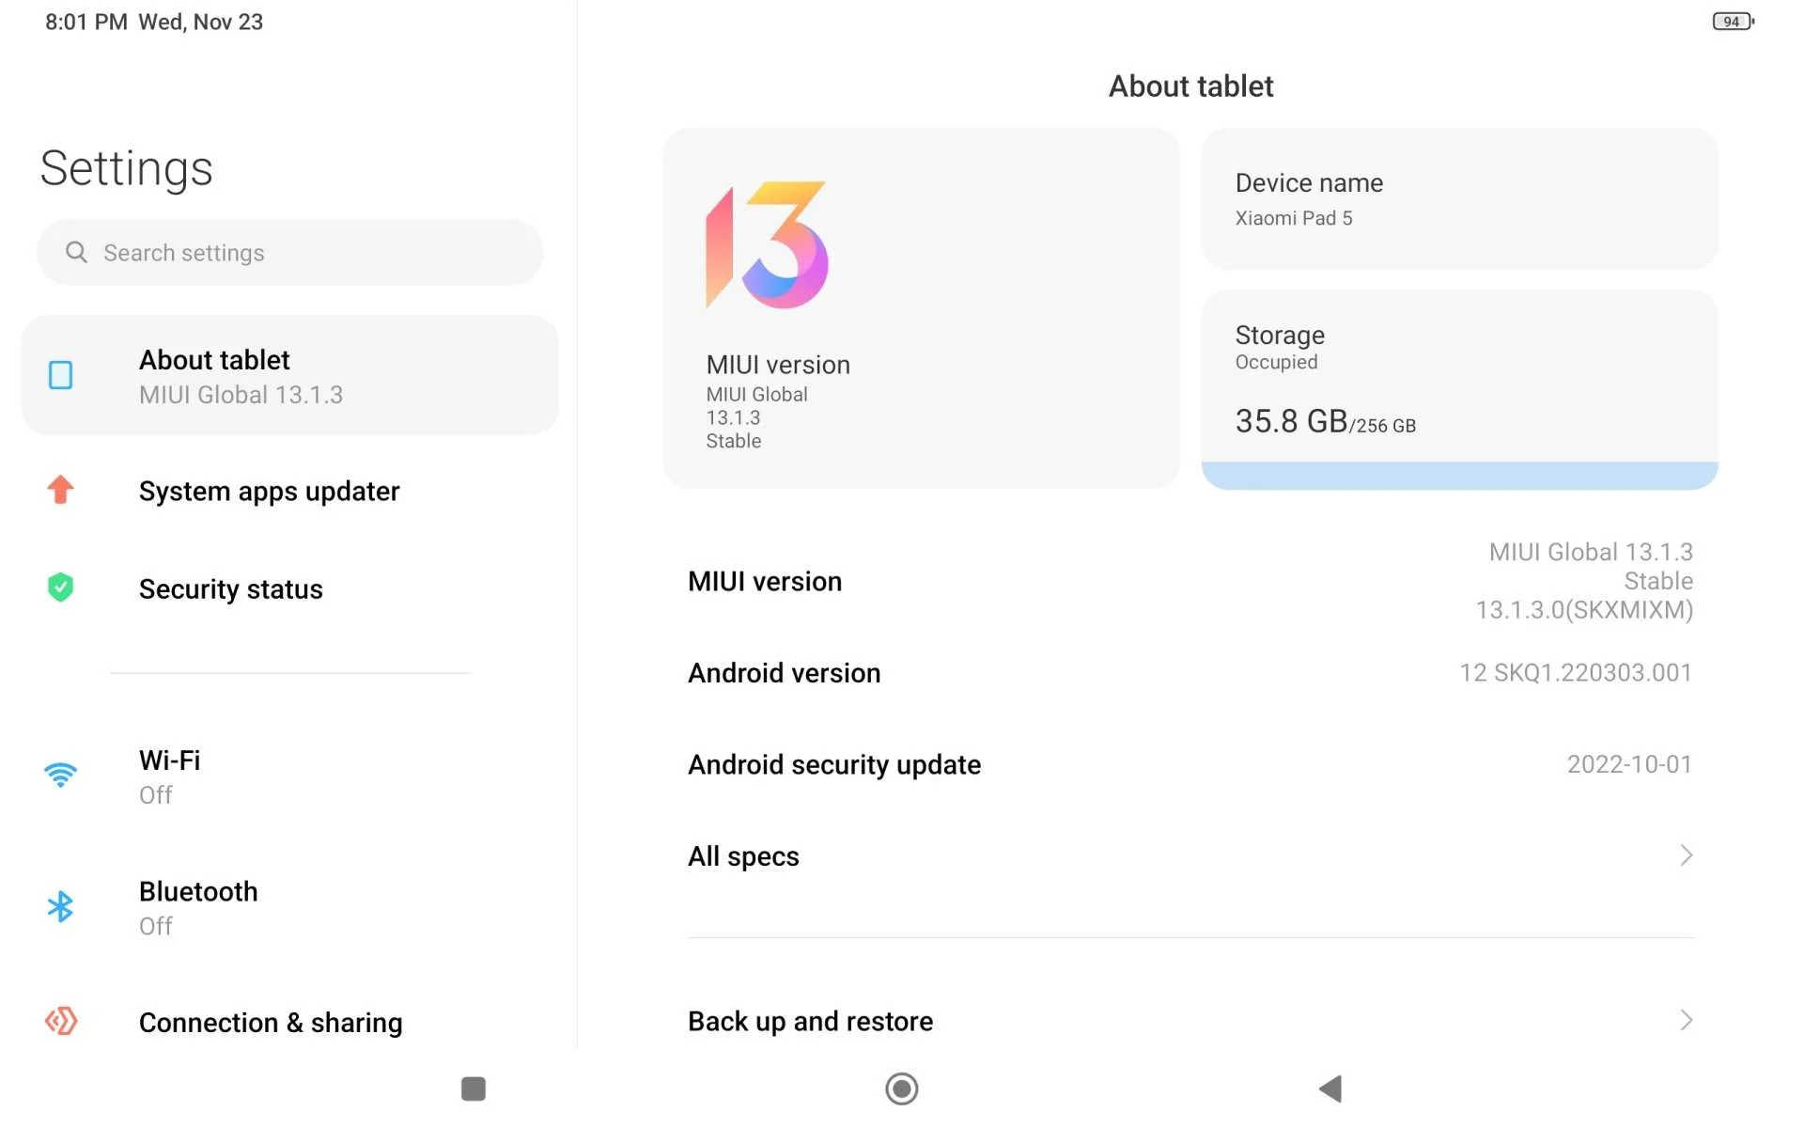Tap the Settings heading

127,169
